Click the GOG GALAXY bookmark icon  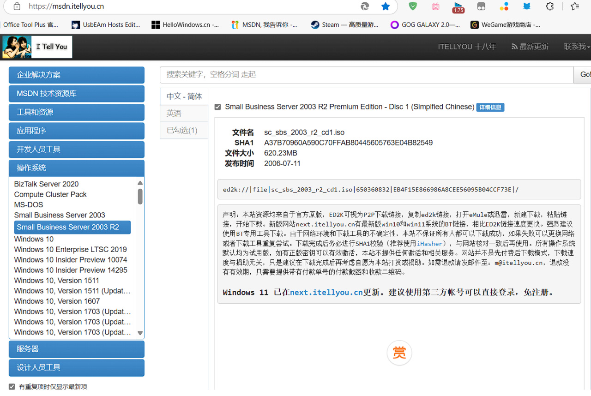395,25
